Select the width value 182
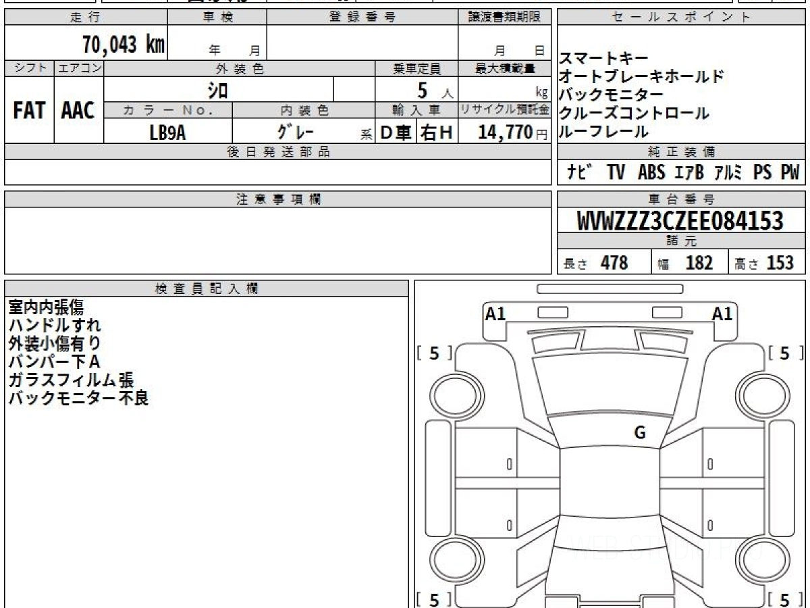 (x=699, y=263)
